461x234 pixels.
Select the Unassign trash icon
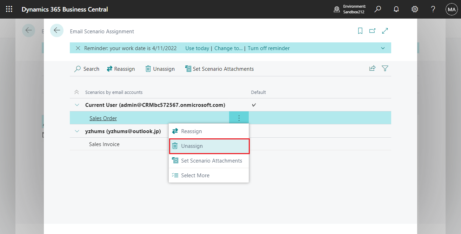[148, 69]
